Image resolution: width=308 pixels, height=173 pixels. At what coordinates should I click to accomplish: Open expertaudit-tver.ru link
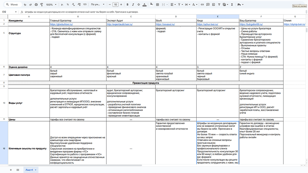coord(120,24)
